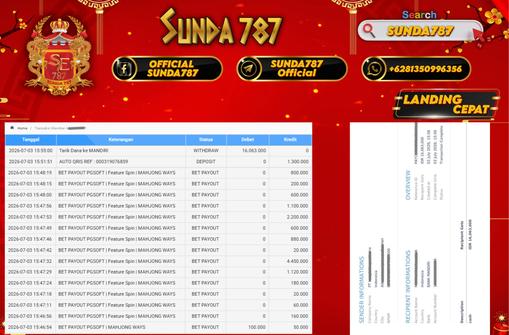
Task: Click date 2026-07-03 15:55:00
Action: click(31, 151)
